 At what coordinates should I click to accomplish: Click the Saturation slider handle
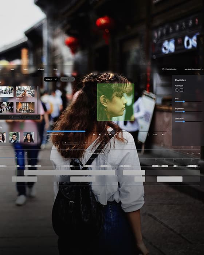click(184, 122)
